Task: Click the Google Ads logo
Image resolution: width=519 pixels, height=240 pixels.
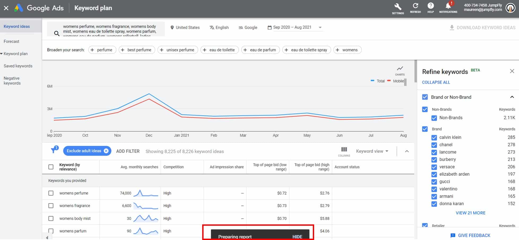Action: click(x=19, y=8)
